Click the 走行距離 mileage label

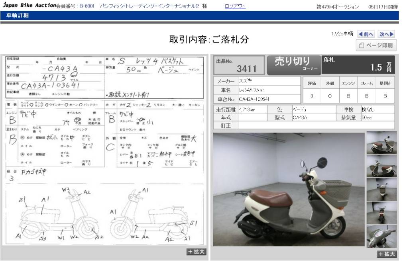tap(226, 110)
